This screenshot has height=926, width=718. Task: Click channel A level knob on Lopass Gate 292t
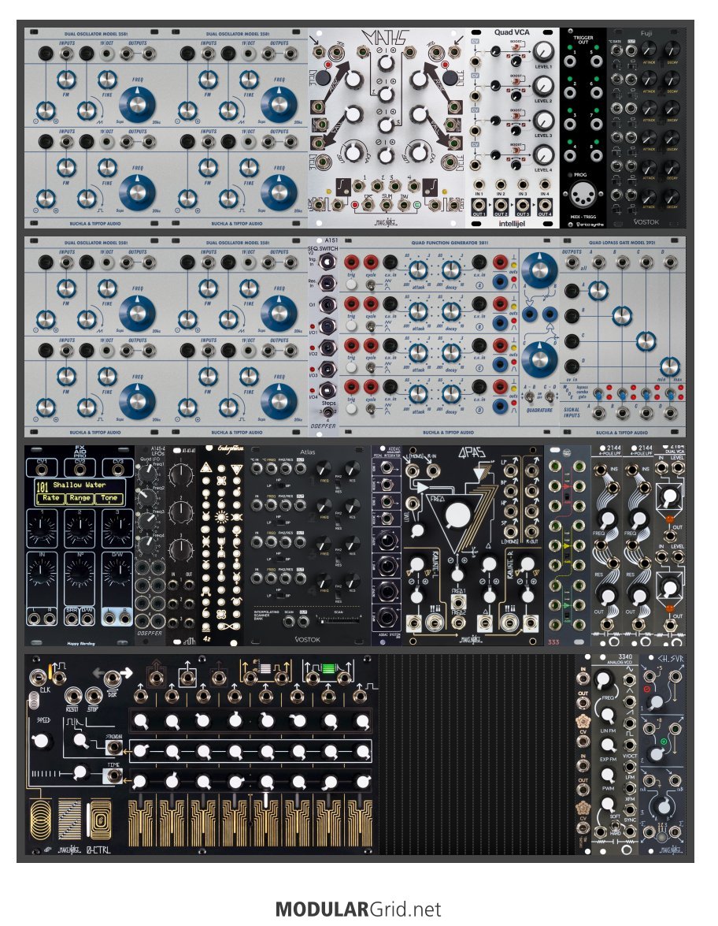(598, 290)
